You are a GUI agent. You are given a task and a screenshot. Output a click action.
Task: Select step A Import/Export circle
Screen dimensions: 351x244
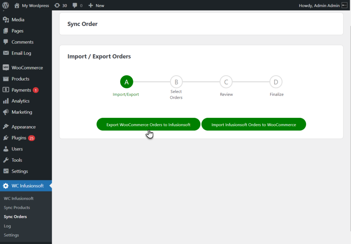[x=126, y=82]
